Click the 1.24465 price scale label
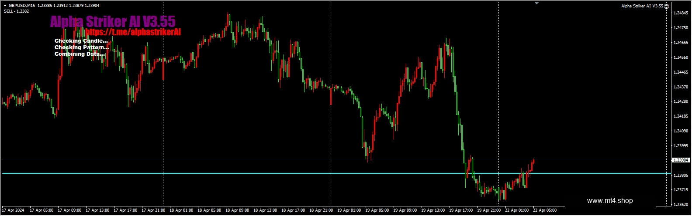The width and height of the screenshot is (692, 216). pos(681,72)
